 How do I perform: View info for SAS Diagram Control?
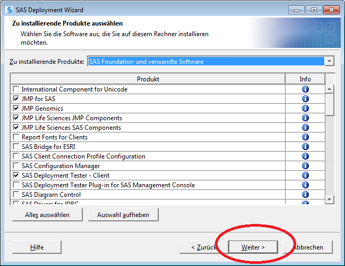[305, 195]
